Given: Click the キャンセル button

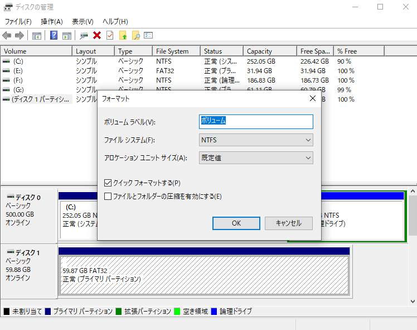Looking at the screenshot, I should (x=289, y=223).
